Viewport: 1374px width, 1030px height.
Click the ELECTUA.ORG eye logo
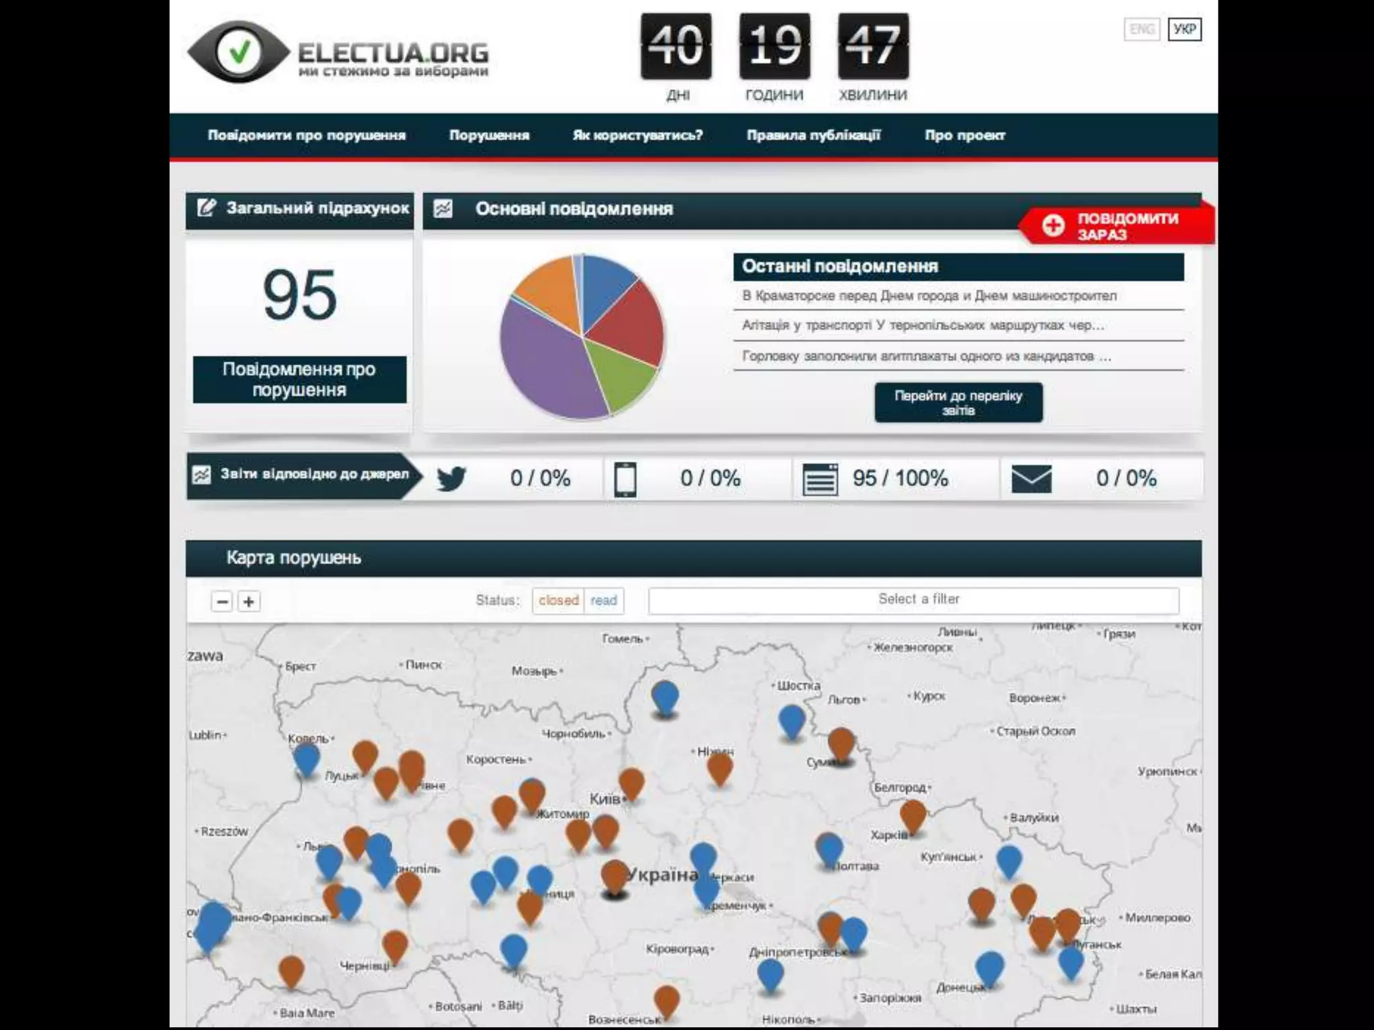[237, 52]
